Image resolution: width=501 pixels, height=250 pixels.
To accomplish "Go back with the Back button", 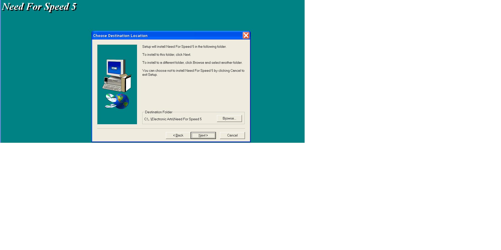I will tap(178, 135).
